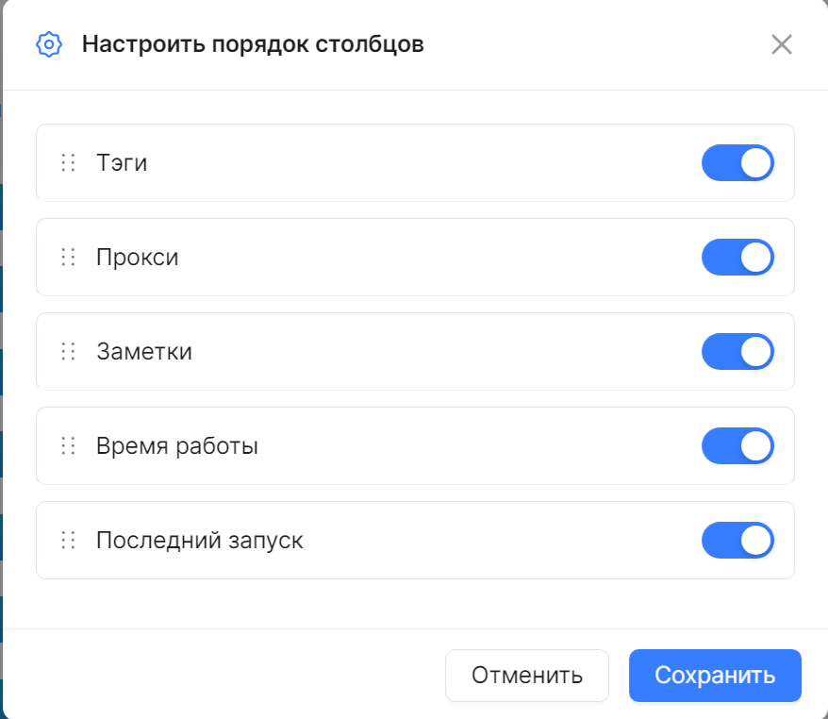
Task: Click the Время работы drag handle dots
Action: pyautogui.click(x=68, y=446)
